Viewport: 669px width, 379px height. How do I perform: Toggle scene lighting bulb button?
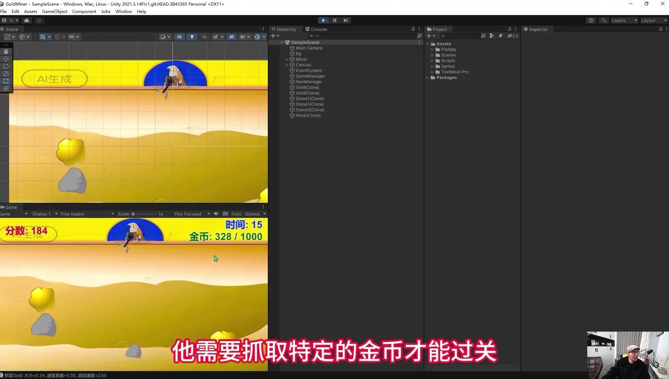tap(192, 37)
